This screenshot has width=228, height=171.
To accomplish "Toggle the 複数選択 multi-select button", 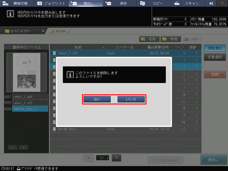I will (215, 48).
